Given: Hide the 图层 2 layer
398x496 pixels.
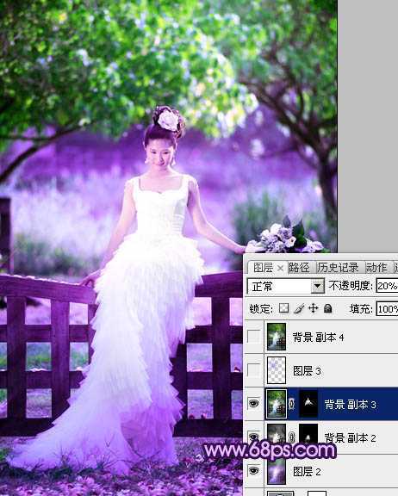Looking at the screenshot, I should [253, 471].
